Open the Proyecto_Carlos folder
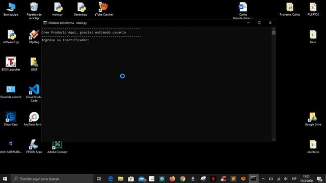 coord(290,9)
